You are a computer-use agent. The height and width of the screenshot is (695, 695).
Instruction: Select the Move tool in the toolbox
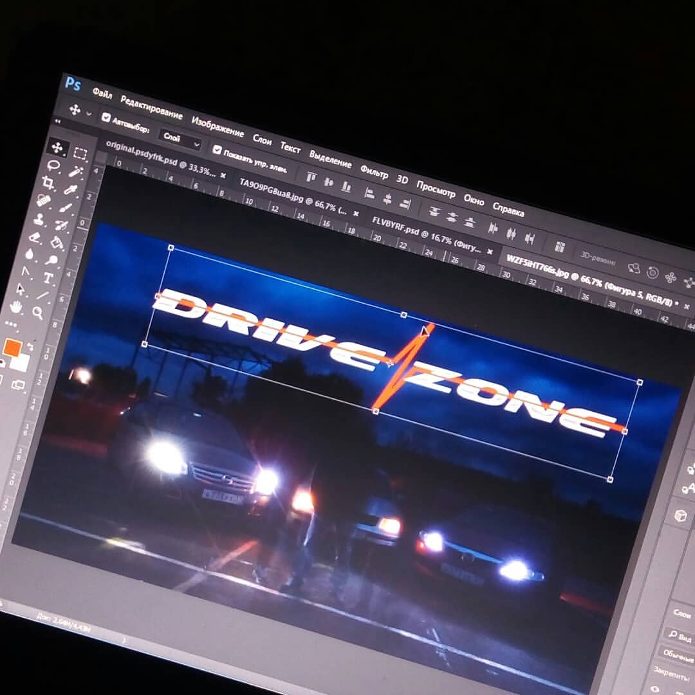pos(57,147)
